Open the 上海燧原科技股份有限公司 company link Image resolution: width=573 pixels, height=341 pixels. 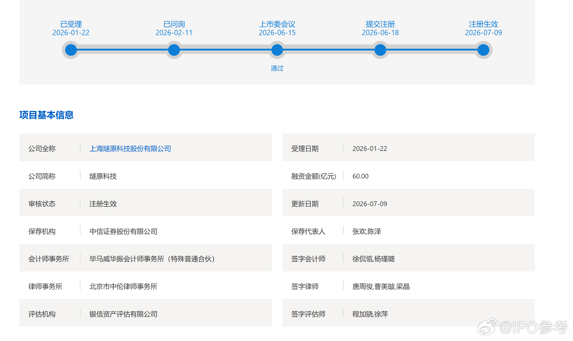point(130,149)
